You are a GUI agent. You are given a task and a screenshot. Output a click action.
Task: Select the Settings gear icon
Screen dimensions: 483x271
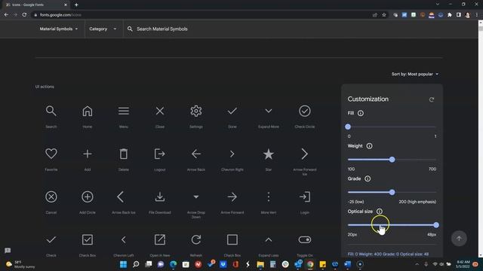point(196,111)
